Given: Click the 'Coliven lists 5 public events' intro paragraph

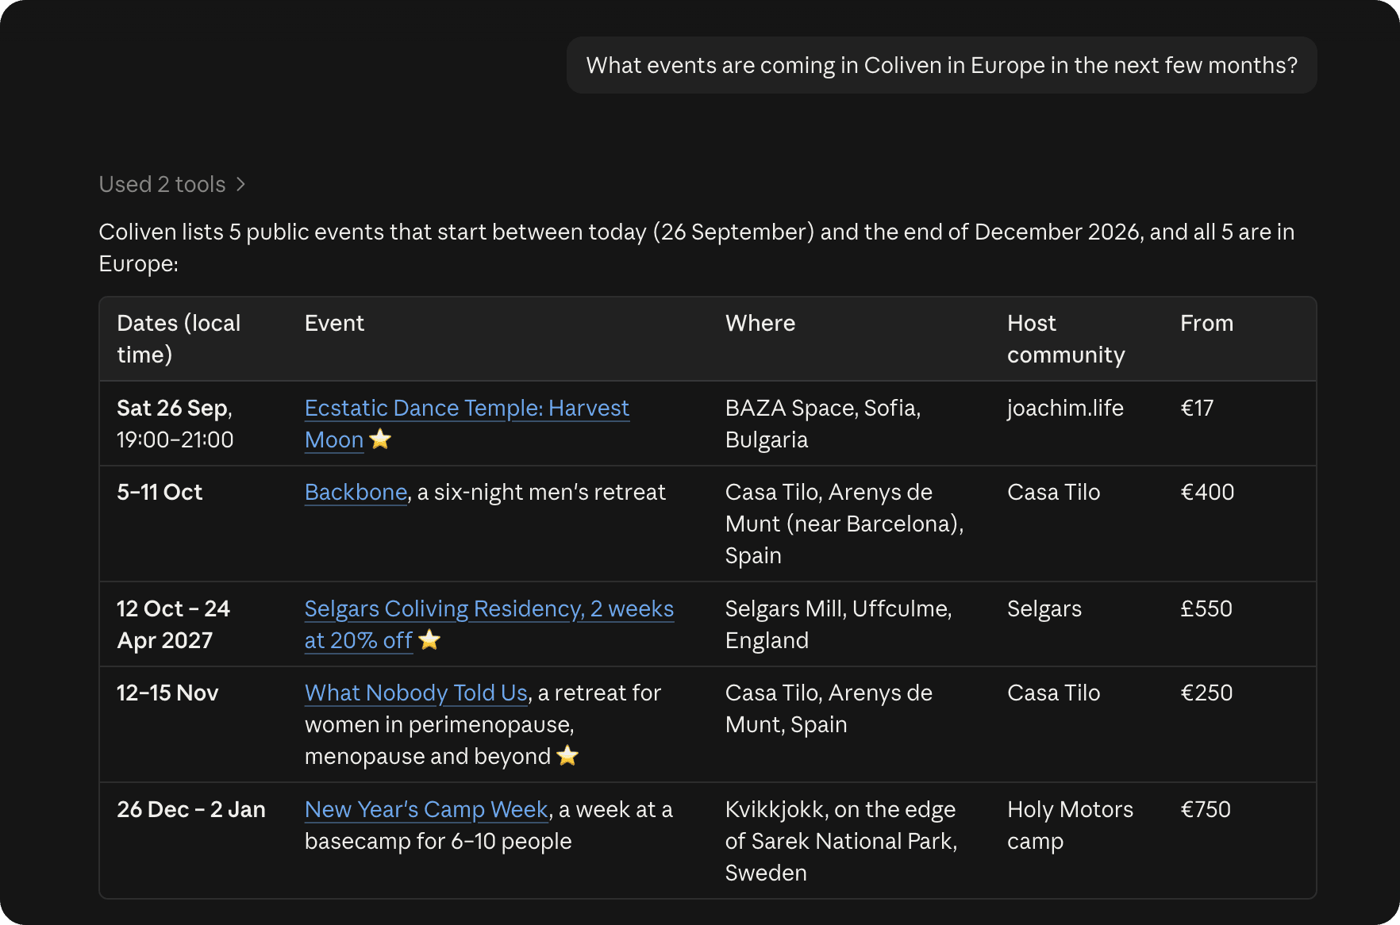Looking at the screenshot, I should pos(697,248).
